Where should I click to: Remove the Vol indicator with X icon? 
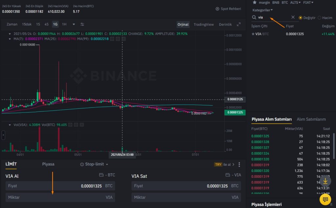point(82,125)
